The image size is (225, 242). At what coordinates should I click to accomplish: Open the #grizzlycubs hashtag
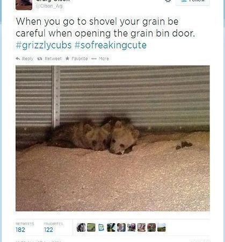pyautogui.click(x=44, y=45)
